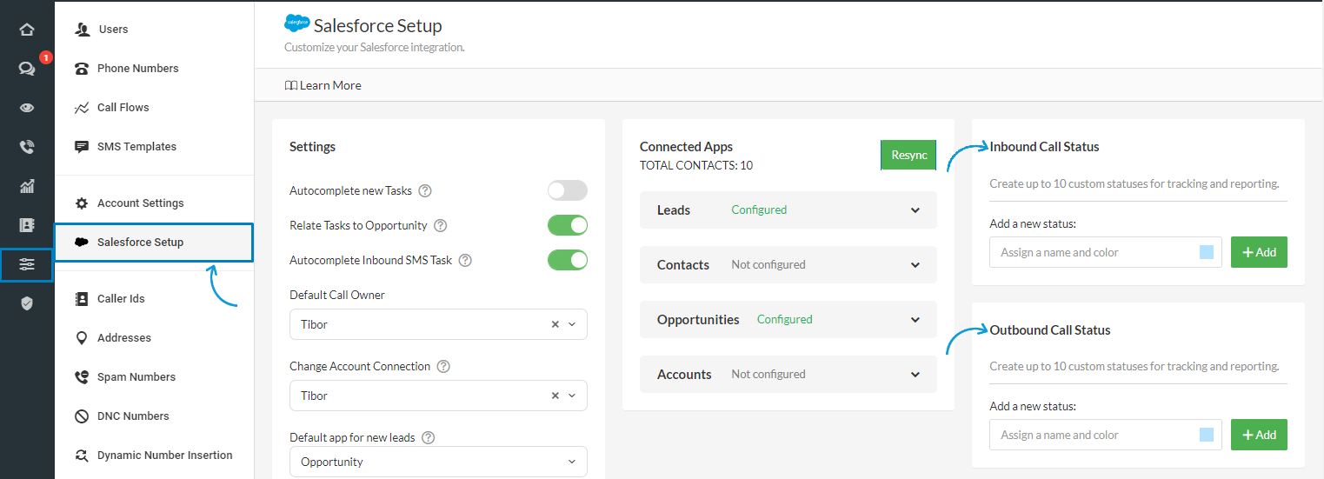Click Outbound status name input field
Viewport: 1324px width, 479px height.
click(x=1092, y=435)
